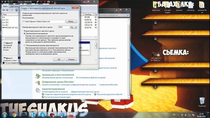The height and width of the screenshot is (118, 210).
Task: Click the Control Panel taskbar icon
Action: pyautogui.click(x=61, y=115)
